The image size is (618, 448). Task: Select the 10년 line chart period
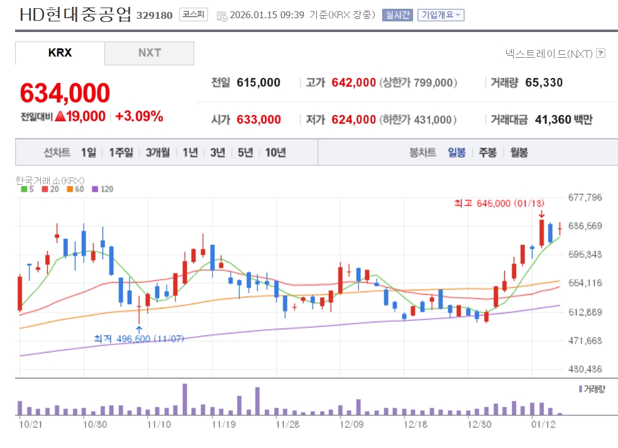275,153
